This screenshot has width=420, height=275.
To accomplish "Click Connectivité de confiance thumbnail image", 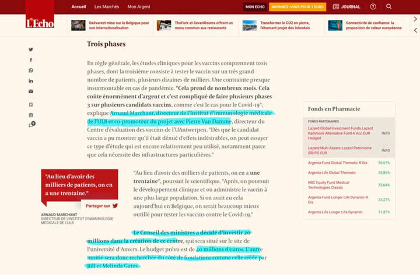I will coord(335,26).
